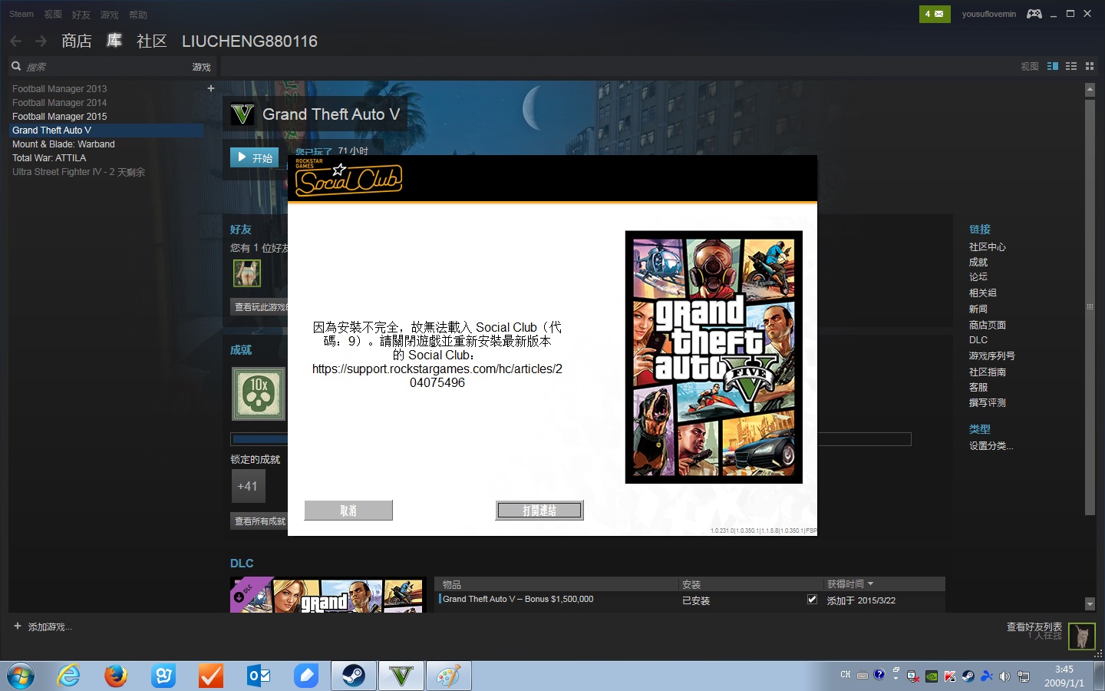Go to the 商店 tab
Image resolution: width=1105 pixels, height=691 pixels.
[x=77, y=41]
